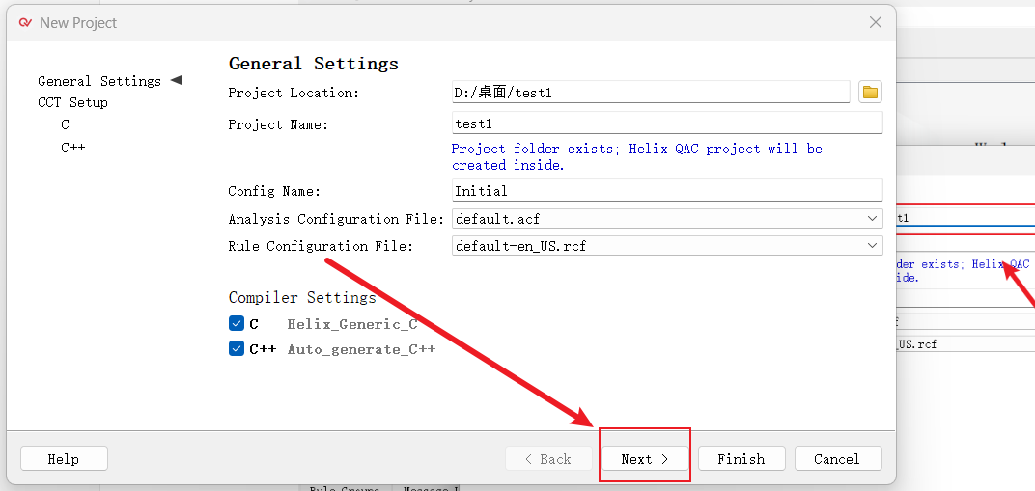Click the Helix QAC logo icon in title bar
This screenshot has width=1035, height=491.
tap(26, 22)
